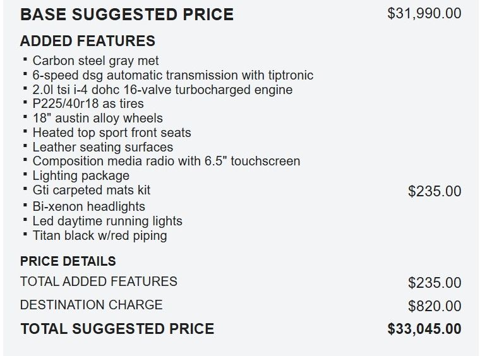Select the 18" austin alloy wheels item
This screenshot has width=480, height=356.
(97, 118)
